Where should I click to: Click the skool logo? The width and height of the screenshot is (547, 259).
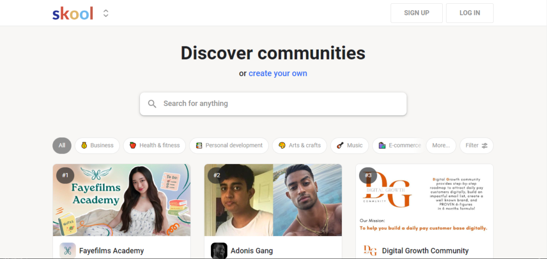pyautogui.click(x=73, y=13)
